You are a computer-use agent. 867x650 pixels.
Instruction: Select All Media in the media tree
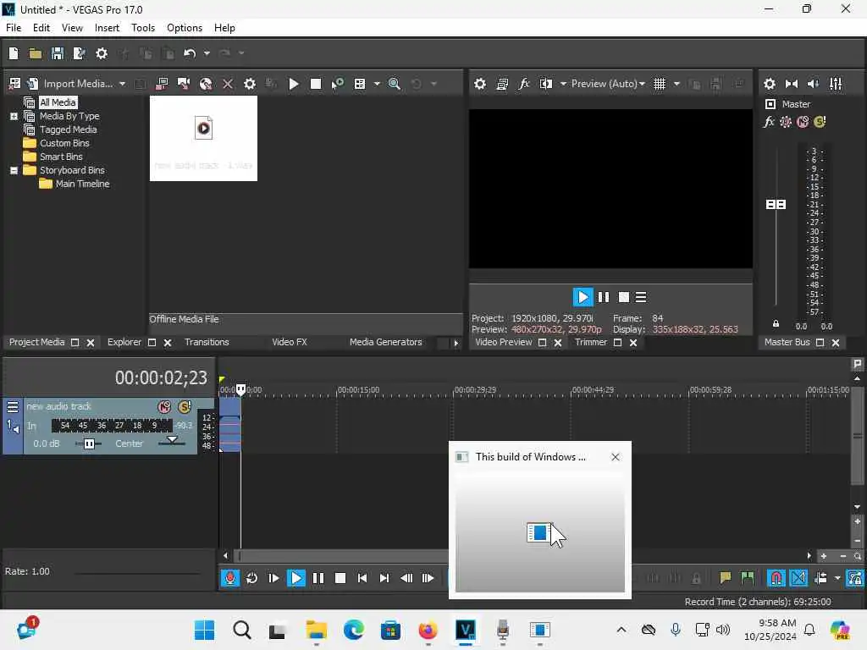click(58, 102)
